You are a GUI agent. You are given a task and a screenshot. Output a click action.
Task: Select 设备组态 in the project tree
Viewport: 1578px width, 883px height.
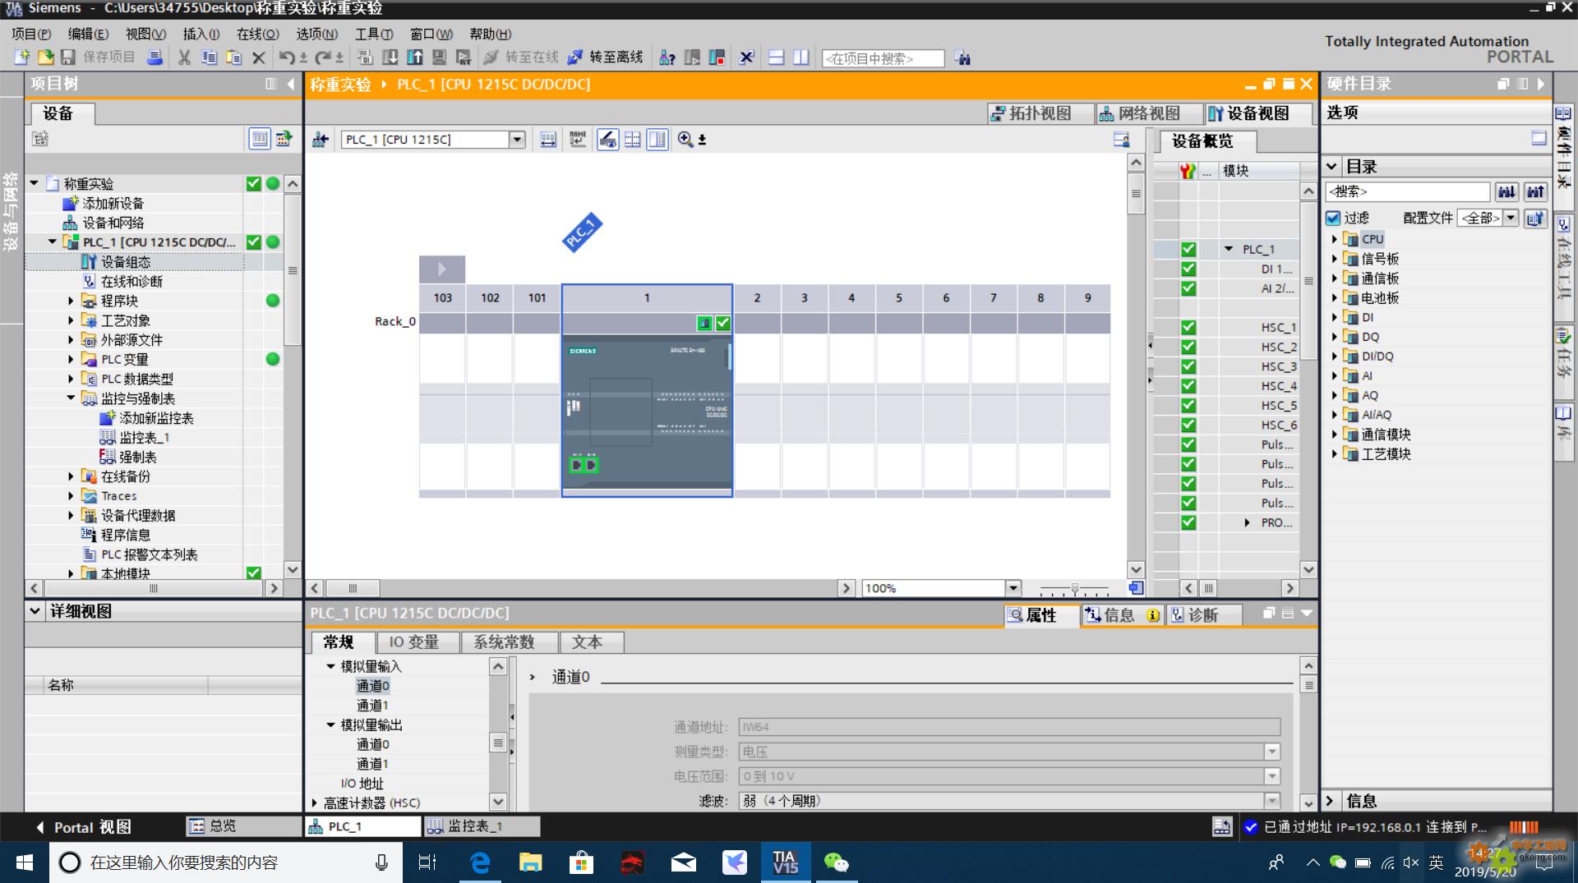coord(126,261)
